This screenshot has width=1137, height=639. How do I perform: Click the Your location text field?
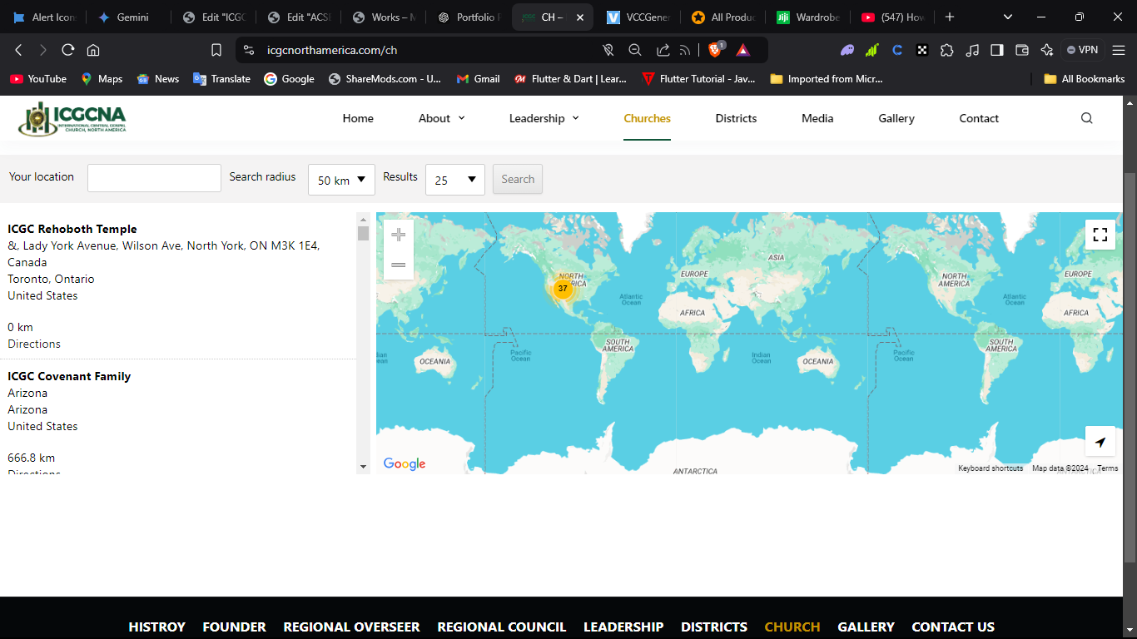tap(154, 178)
